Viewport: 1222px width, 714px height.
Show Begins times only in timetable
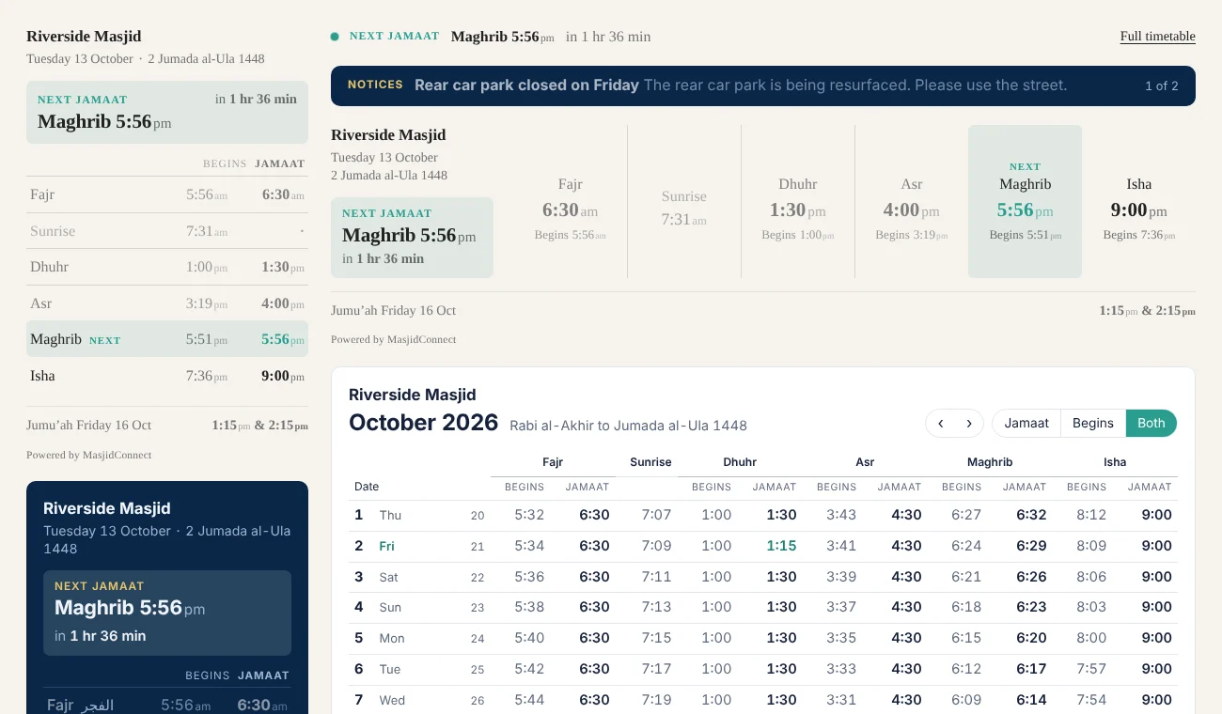[1093, 423]
